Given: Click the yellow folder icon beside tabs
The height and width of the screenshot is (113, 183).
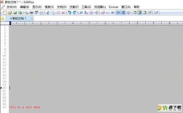Looking at the screenshot, I should [2, 19].
